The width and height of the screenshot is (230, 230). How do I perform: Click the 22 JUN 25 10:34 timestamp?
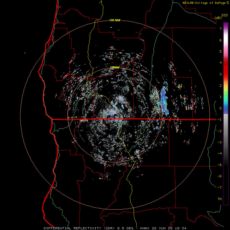pos(168,228)
